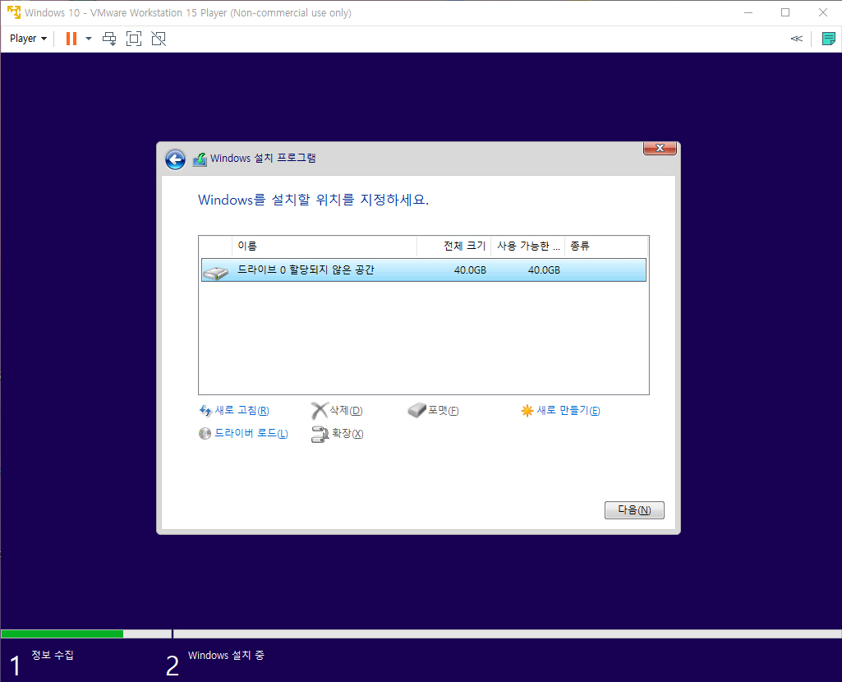The width and height of the screenshot is (842, 682).
Task: Enter full screen mode
Action: tap(134, 39)
